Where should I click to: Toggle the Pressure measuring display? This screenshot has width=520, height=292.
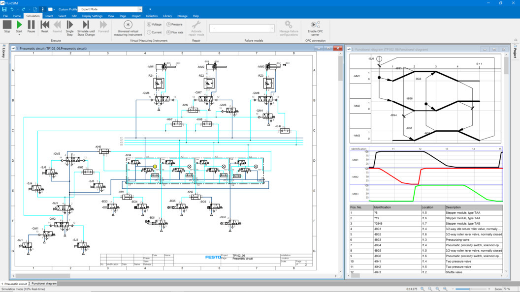pyautogui.click(x=174, y=24)
